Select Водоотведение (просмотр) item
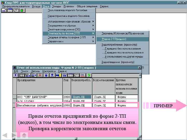The image size is (187, 140). point(123,62)
